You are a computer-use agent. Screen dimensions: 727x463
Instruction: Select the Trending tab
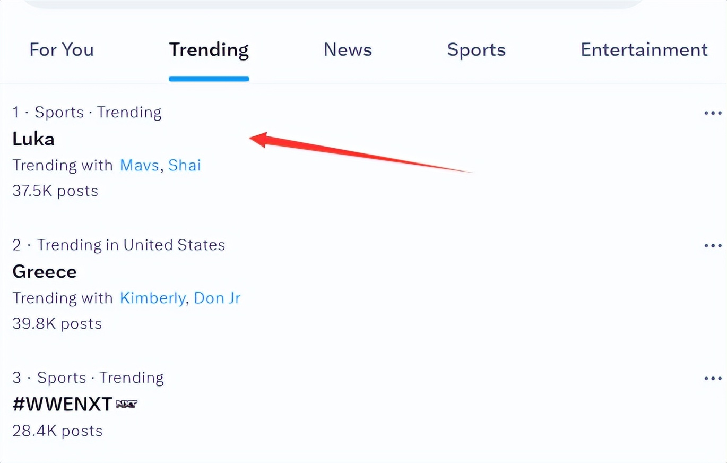(209, 50)
